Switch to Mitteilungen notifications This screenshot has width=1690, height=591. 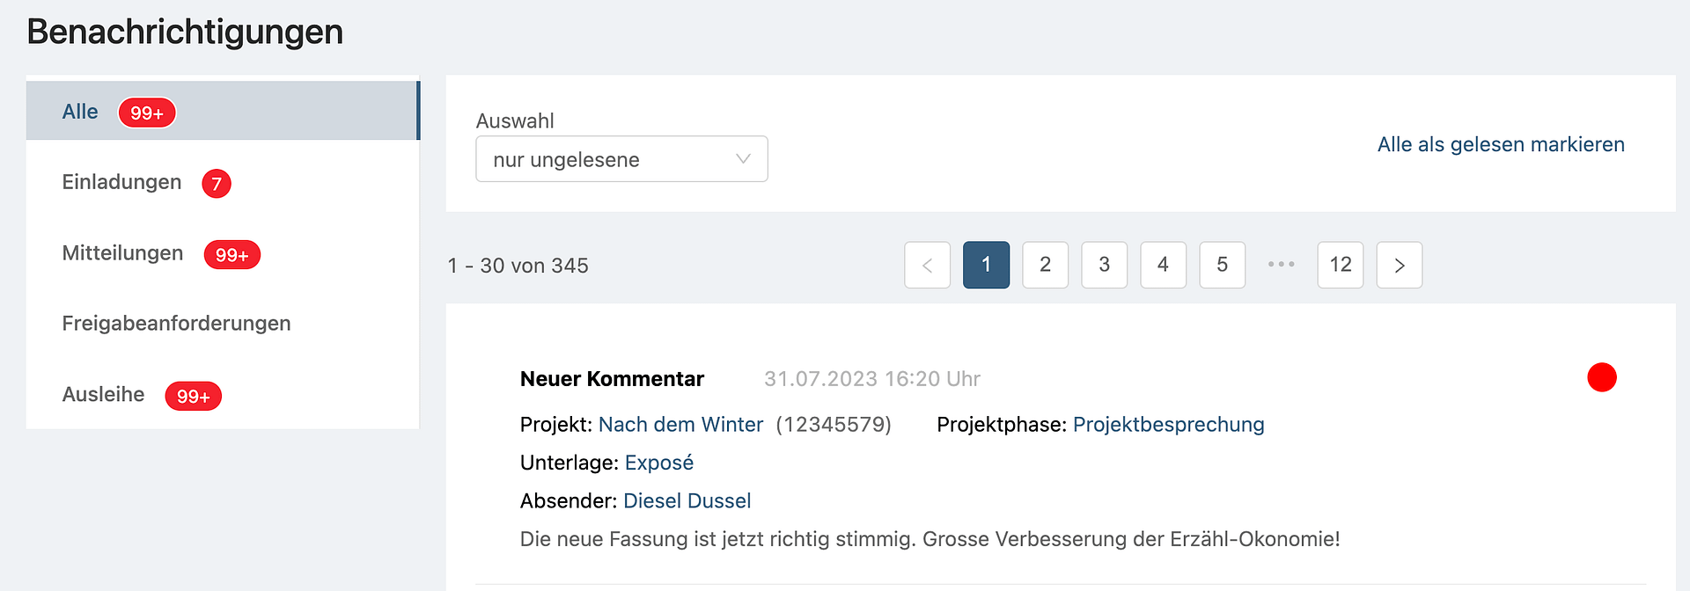click(x=122, y=253)
